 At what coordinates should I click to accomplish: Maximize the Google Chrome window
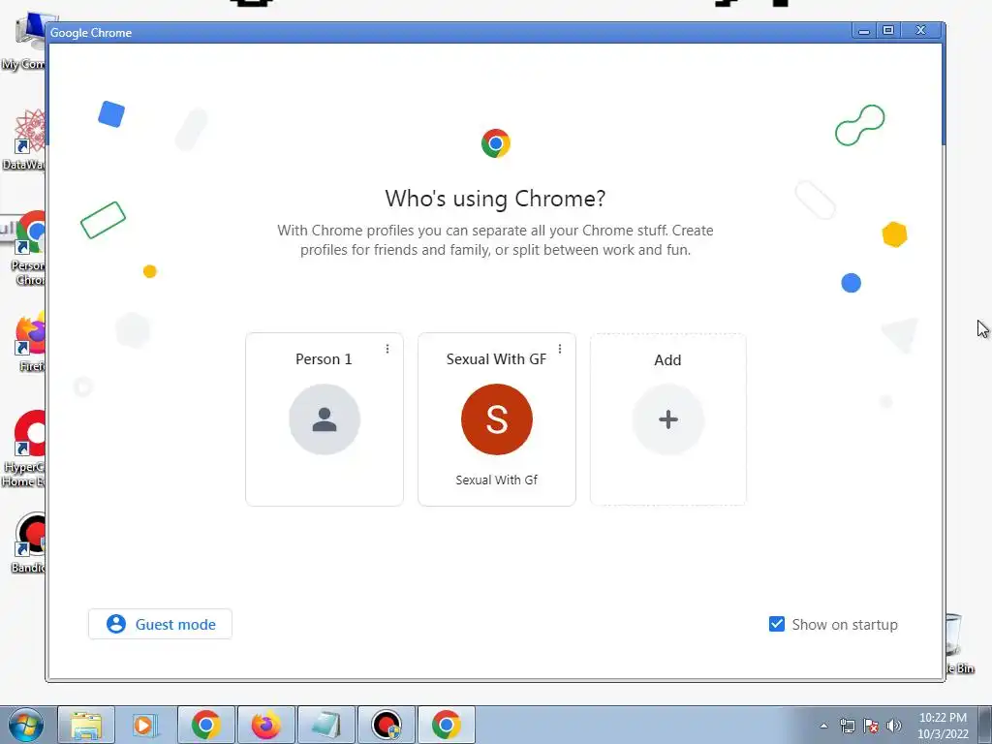(x=888, y=30)
